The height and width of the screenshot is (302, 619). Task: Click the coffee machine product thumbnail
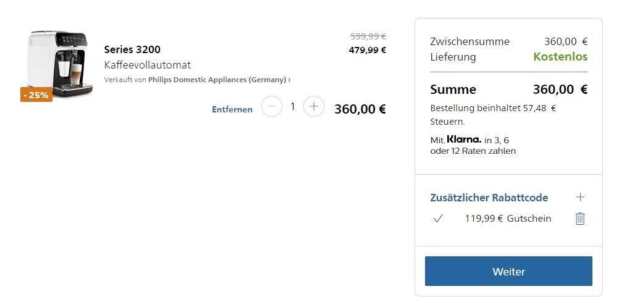pos(60,63)
